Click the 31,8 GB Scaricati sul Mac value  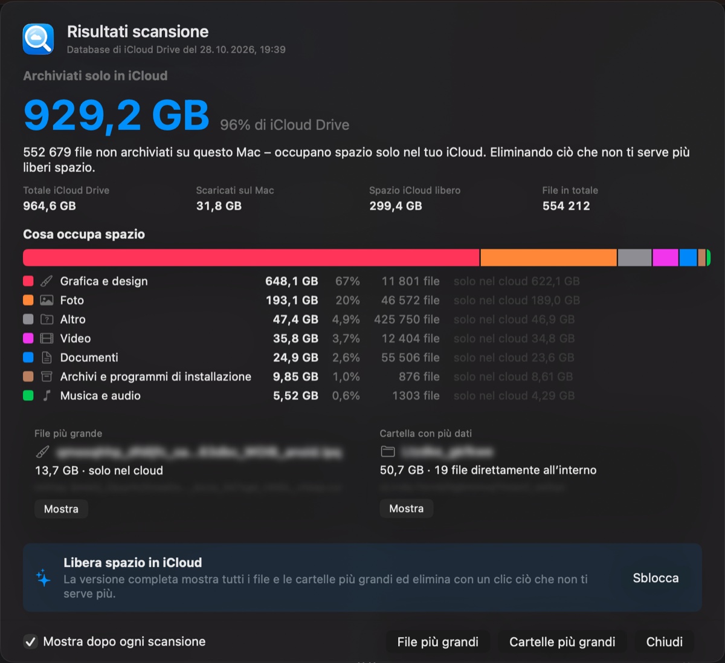click(x=219, y=206)
